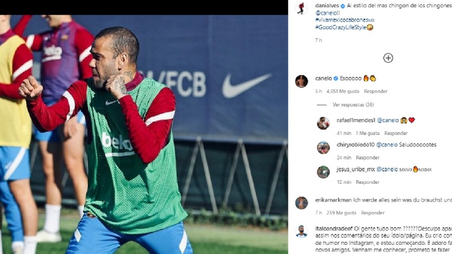
Task: Click the training photo of the player
Action: pos(144,134)
